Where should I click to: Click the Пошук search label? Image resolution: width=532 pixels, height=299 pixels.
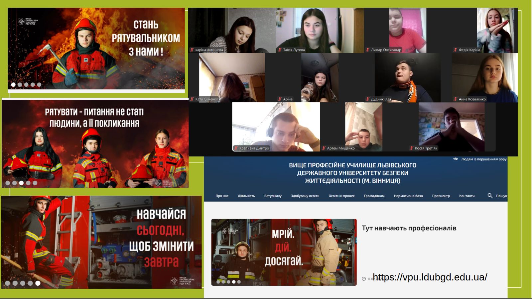[x=501, y=196]
